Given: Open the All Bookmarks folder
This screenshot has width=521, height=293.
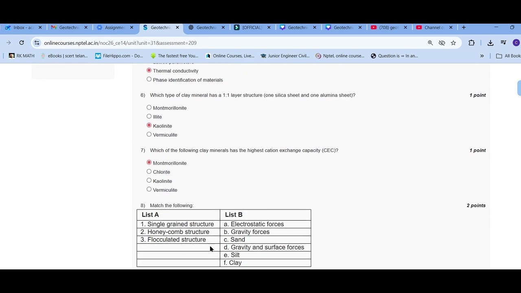Looking at the screenshot, I should tap(509, 56).
